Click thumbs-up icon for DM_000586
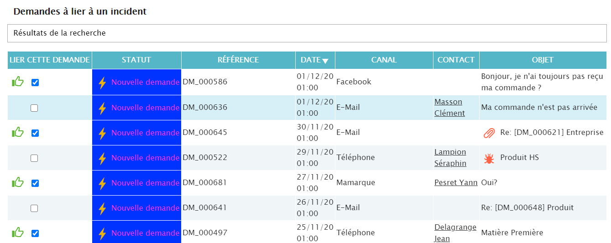This screenshot has width=611, height=243. pos(17,82)
